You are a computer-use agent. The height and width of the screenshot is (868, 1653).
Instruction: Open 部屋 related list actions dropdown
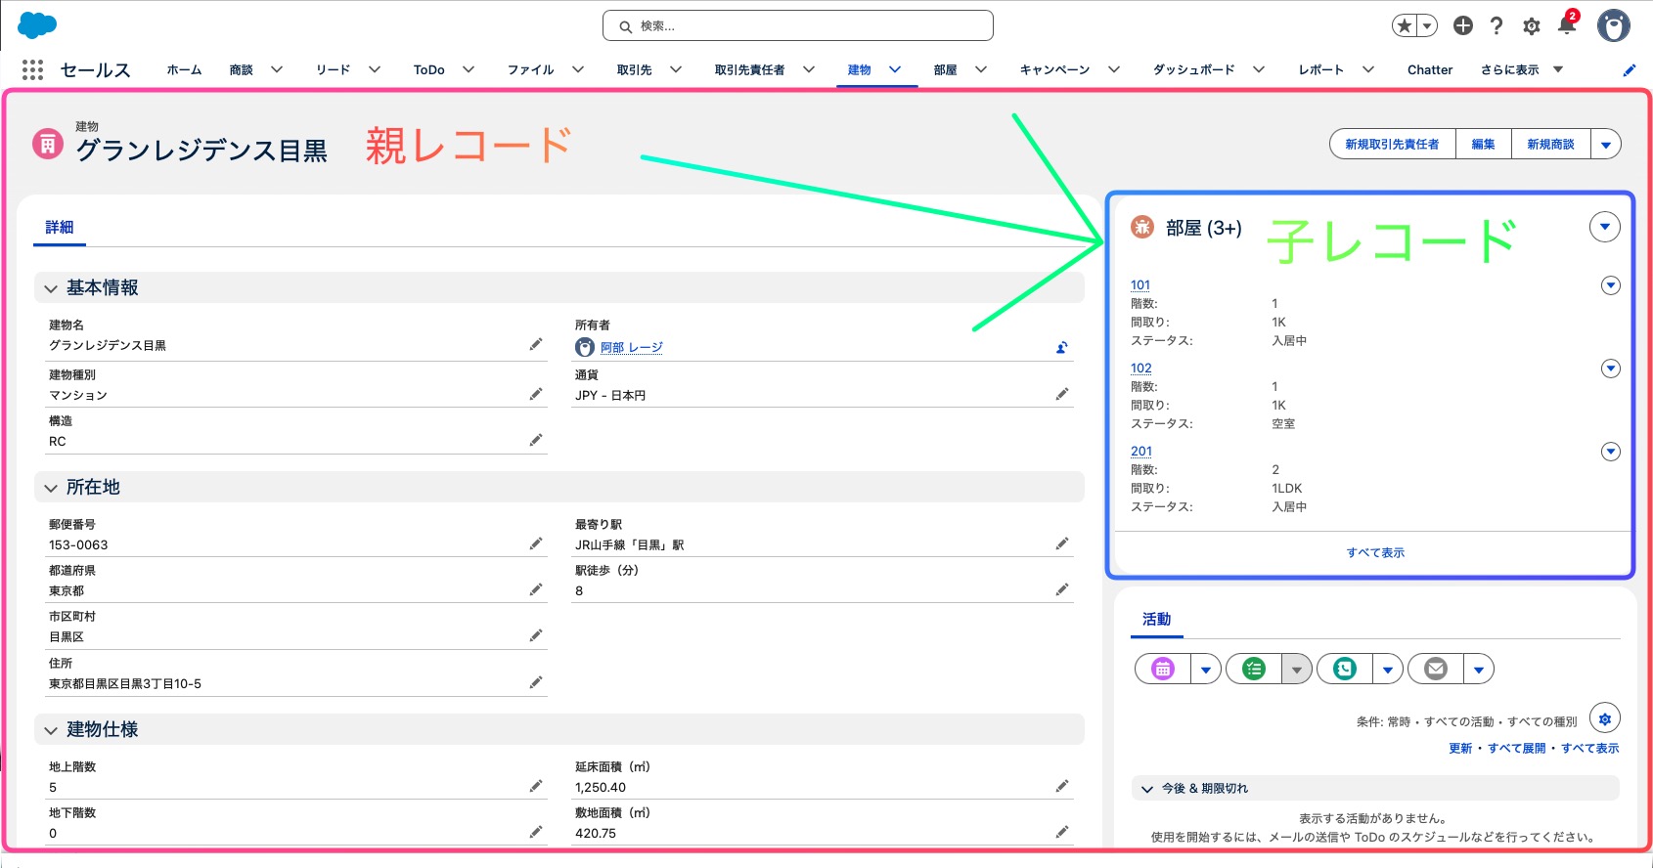1605,227
